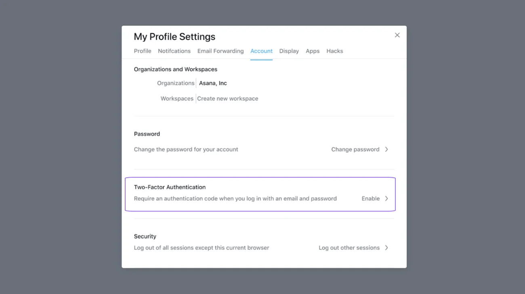Switch to the Profile tab
This screenshot has width=525, height=294.
(x=142, y=51)
